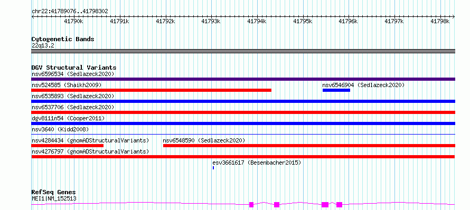470x210 pixels.
Task: Open nsv4276797 (gnomADStructuralVariants) label
Action: (x=90, y=151)
